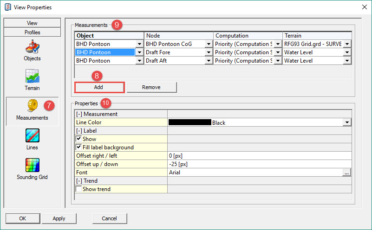Viewport: 372px width, 230px height.
Task: Open the Sounding Grid icon
Action: point(32,165)
